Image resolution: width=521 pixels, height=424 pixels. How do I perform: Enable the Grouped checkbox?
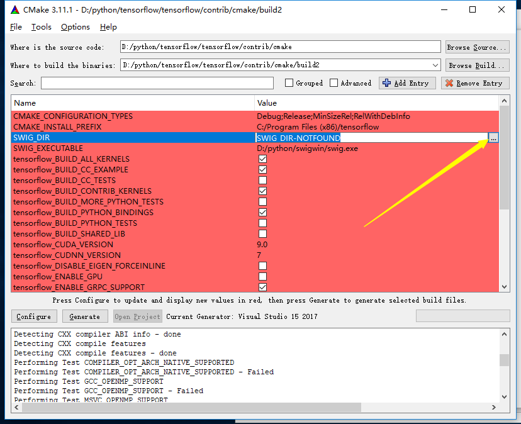[289, 83]
